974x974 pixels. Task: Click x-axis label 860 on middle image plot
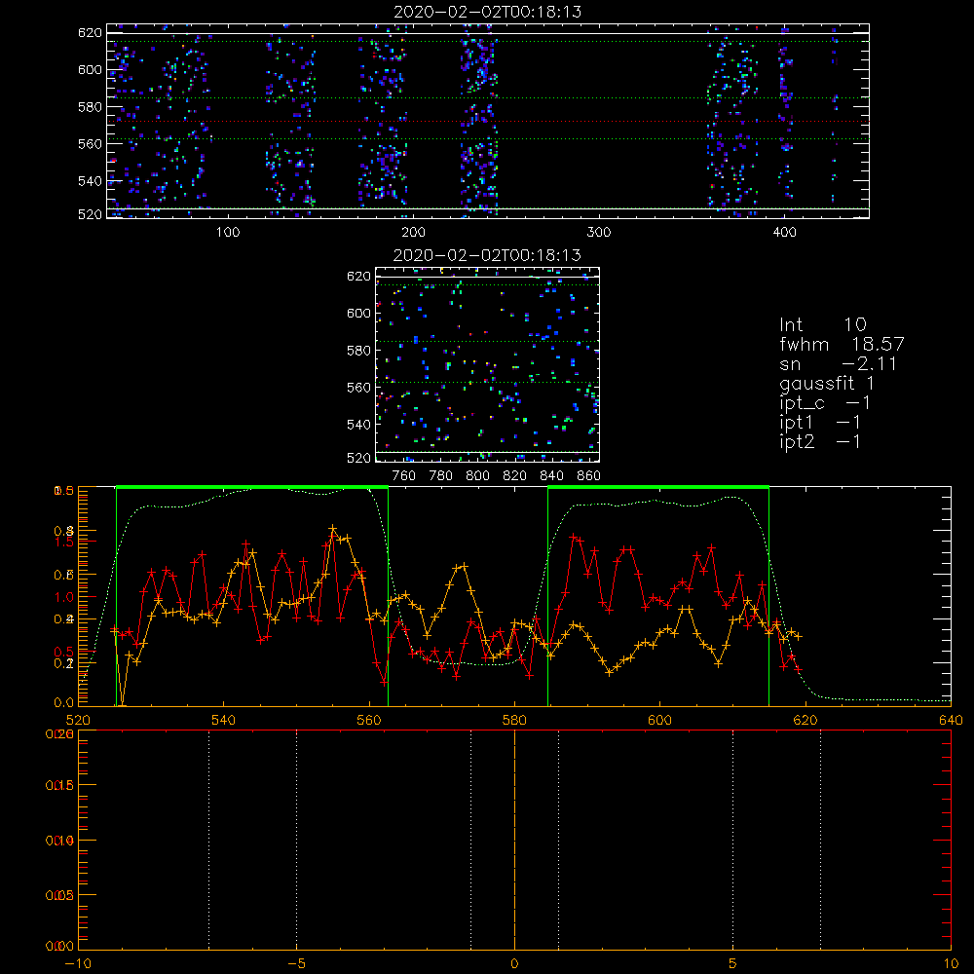589,476
